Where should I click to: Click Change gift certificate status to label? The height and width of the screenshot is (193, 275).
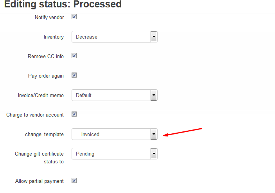39,158
